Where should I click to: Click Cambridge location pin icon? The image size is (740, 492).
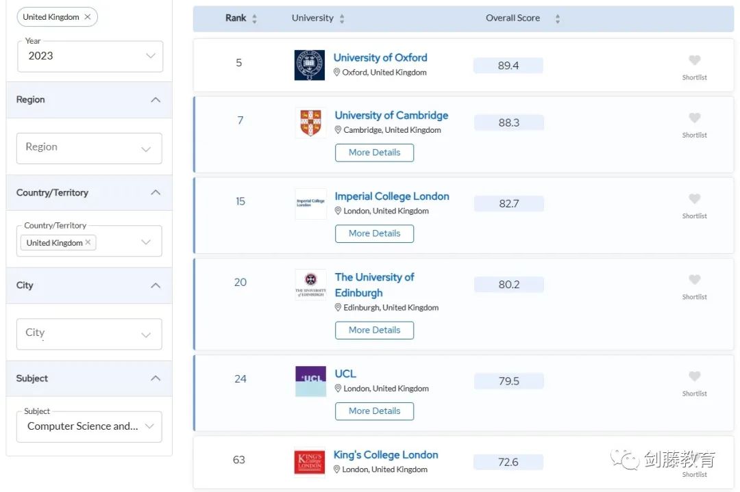point(338,129)
